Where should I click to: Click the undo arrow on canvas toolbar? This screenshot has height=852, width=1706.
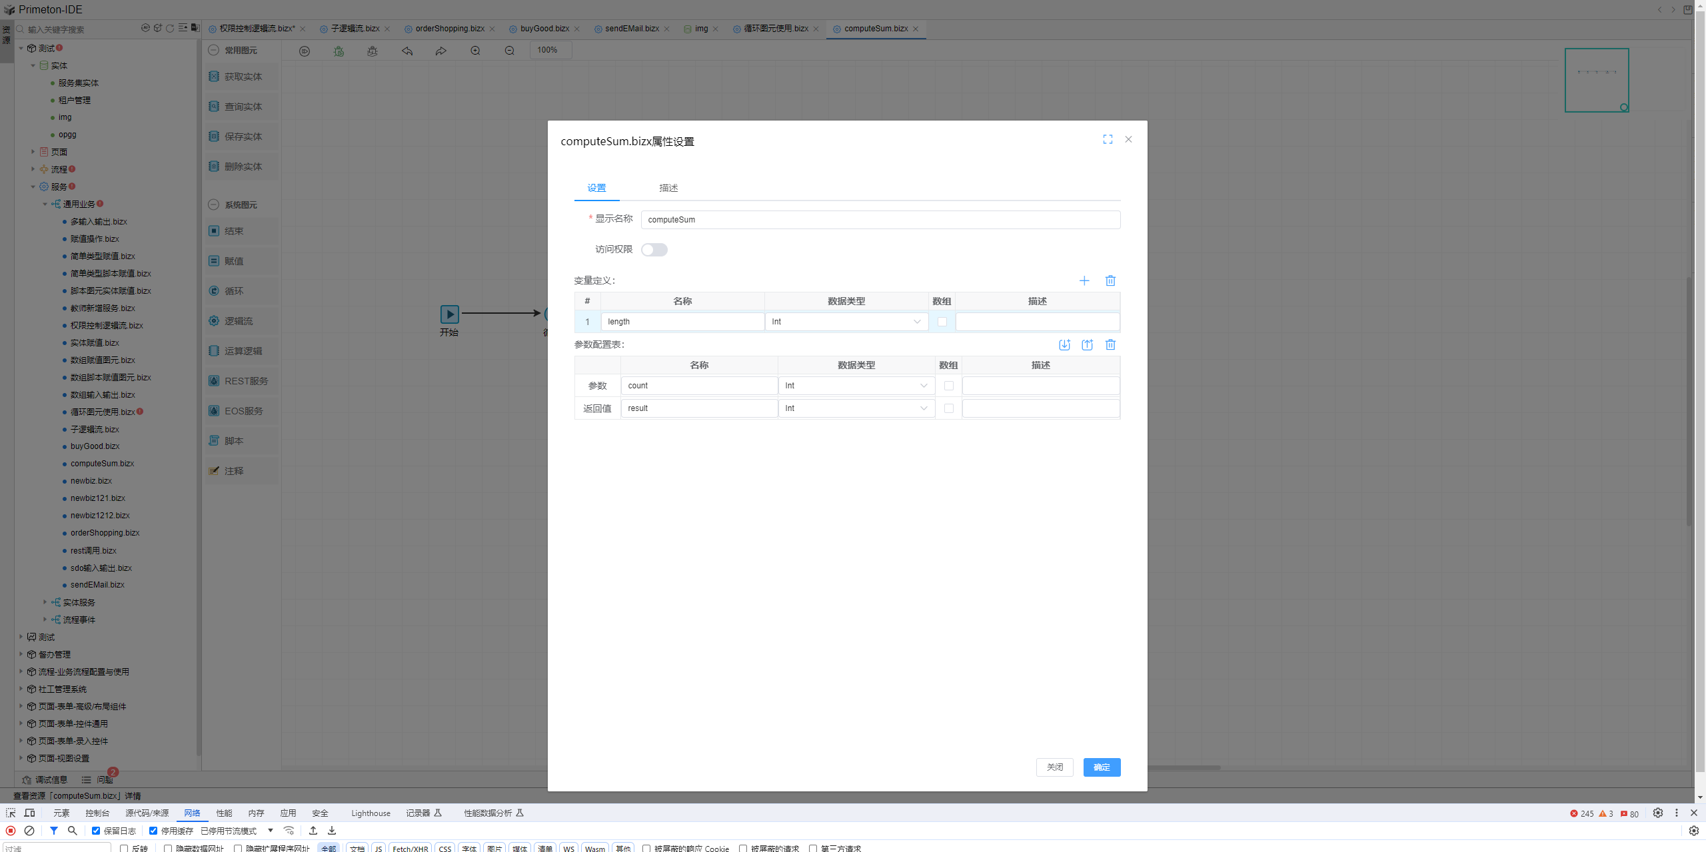click(x=407, y=51)
